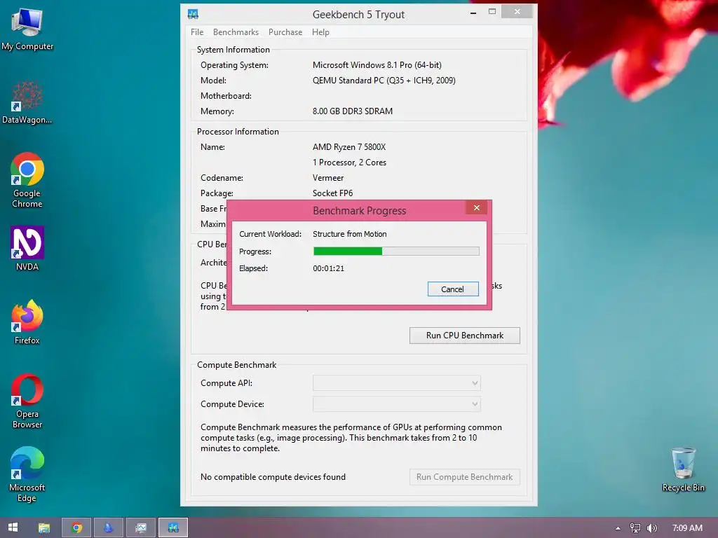Open the volume tray icon
The height and width of the screenshot is (538, 718).
(651, 528)
